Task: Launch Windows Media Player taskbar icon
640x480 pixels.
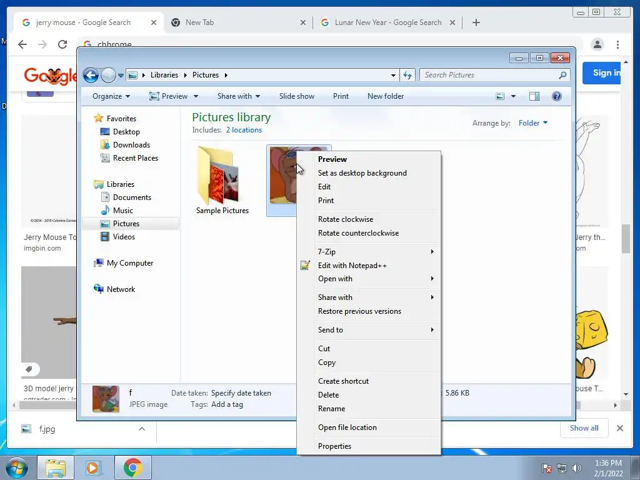Action: [92, 467]
